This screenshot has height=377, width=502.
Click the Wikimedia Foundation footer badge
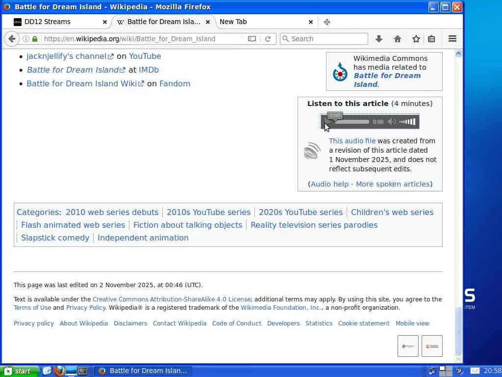pyautogui.click(x=408, y=346)
